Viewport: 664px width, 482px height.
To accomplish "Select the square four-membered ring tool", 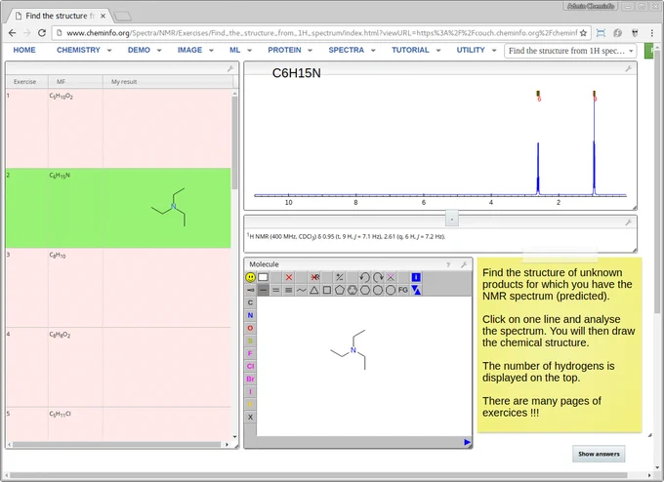I will tap(326, 291).
